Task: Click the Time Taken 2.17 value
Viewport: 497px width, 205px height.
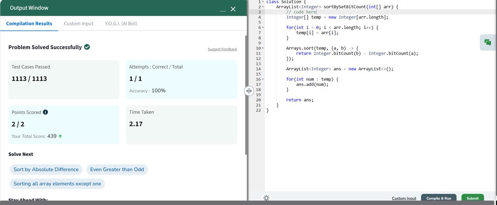Action: click(137, 124)
